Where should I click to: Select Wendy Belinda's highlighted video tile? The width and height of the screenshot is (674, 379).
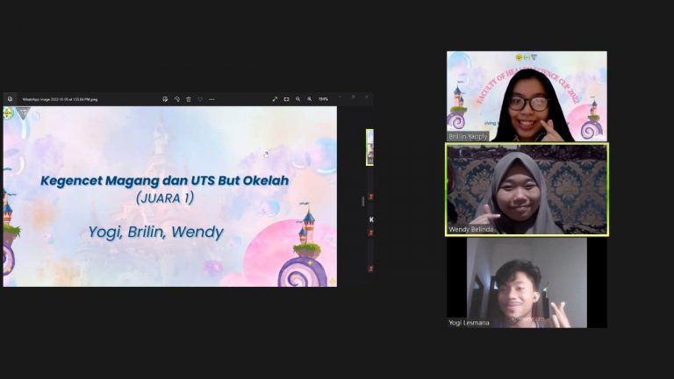[527, 189]
